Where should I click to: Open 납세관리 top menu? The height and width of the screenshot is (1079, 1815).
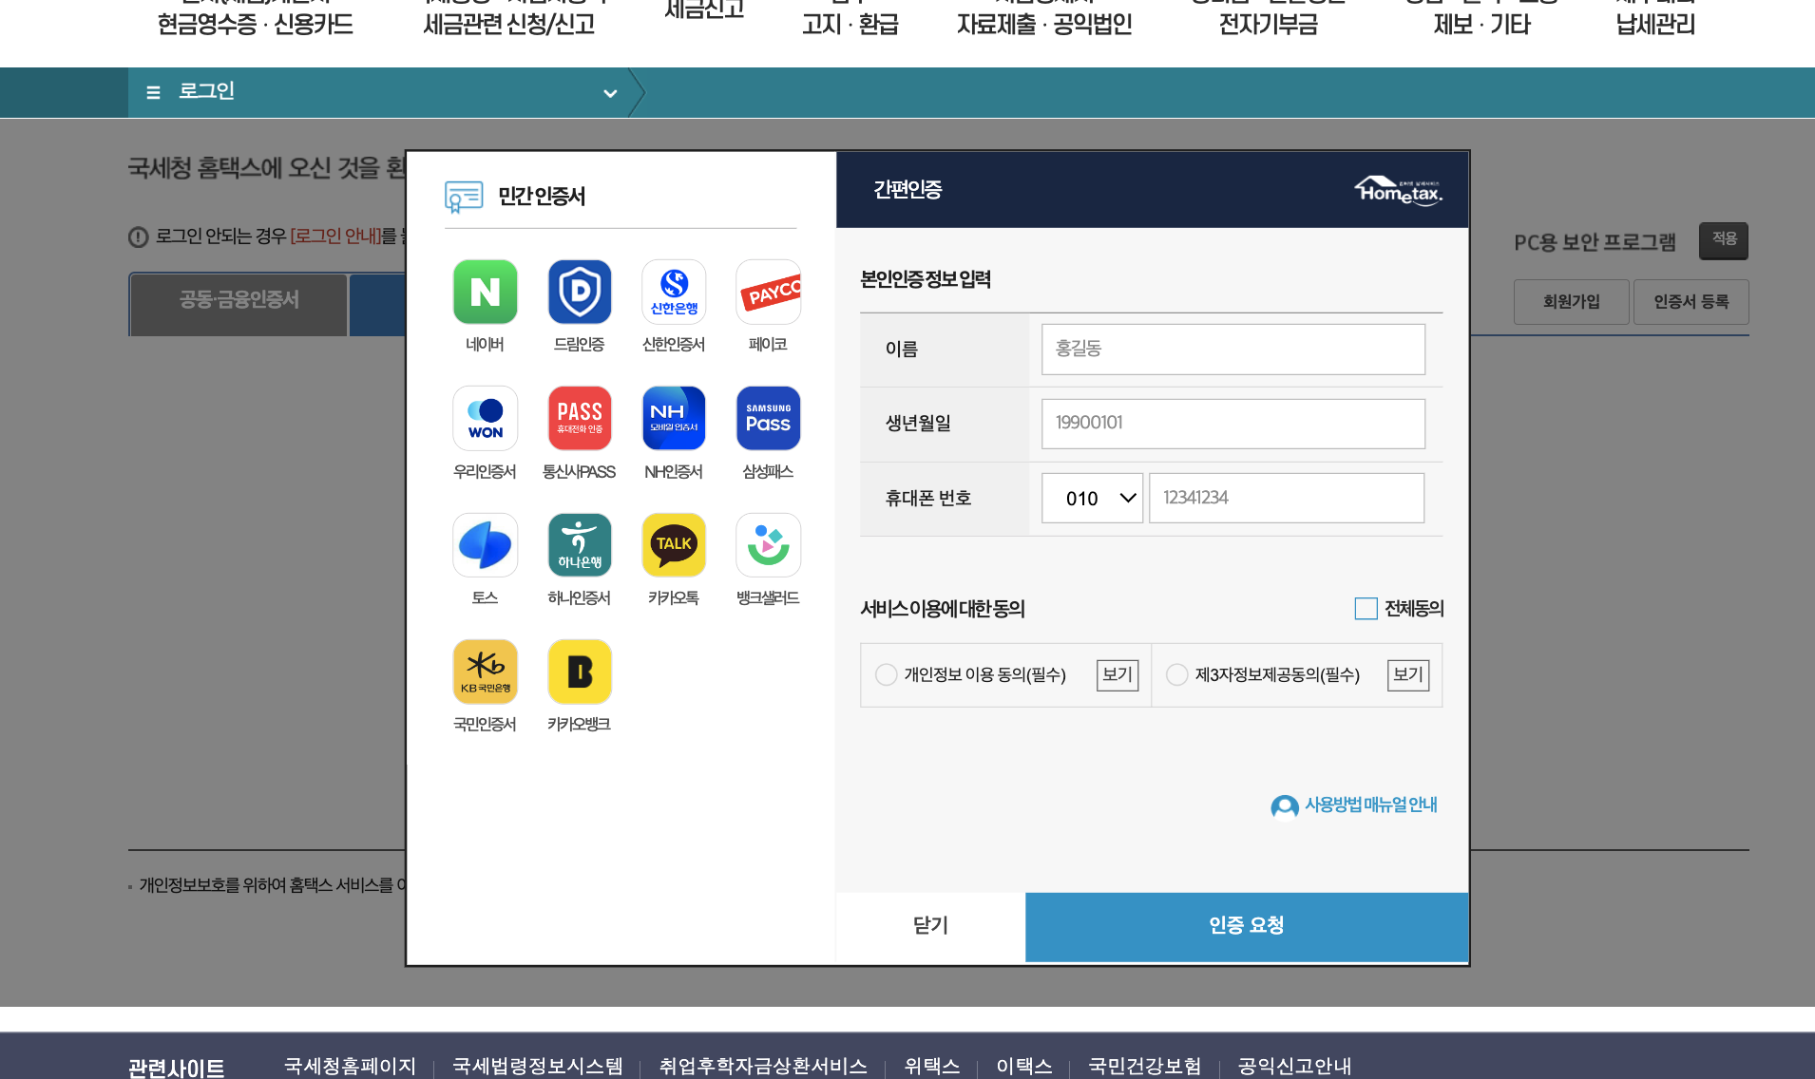coord(1655,25)
